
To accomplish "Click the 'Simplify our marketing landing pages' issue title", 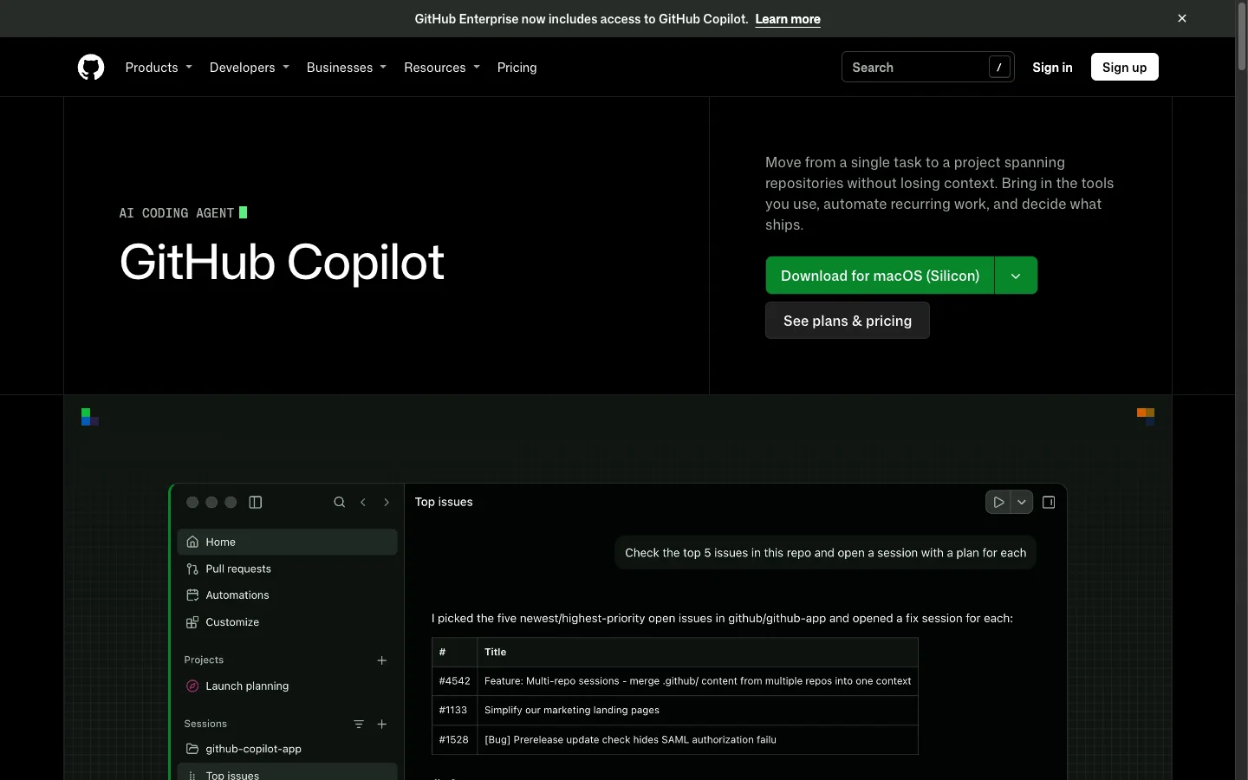I will pos(572,710).
